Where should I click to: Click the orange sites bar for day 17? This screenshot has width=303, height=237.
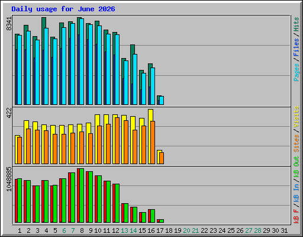pos(162,158)
